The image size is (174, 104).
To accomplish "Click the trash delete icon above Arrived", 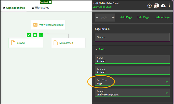I will click(35, 35).
